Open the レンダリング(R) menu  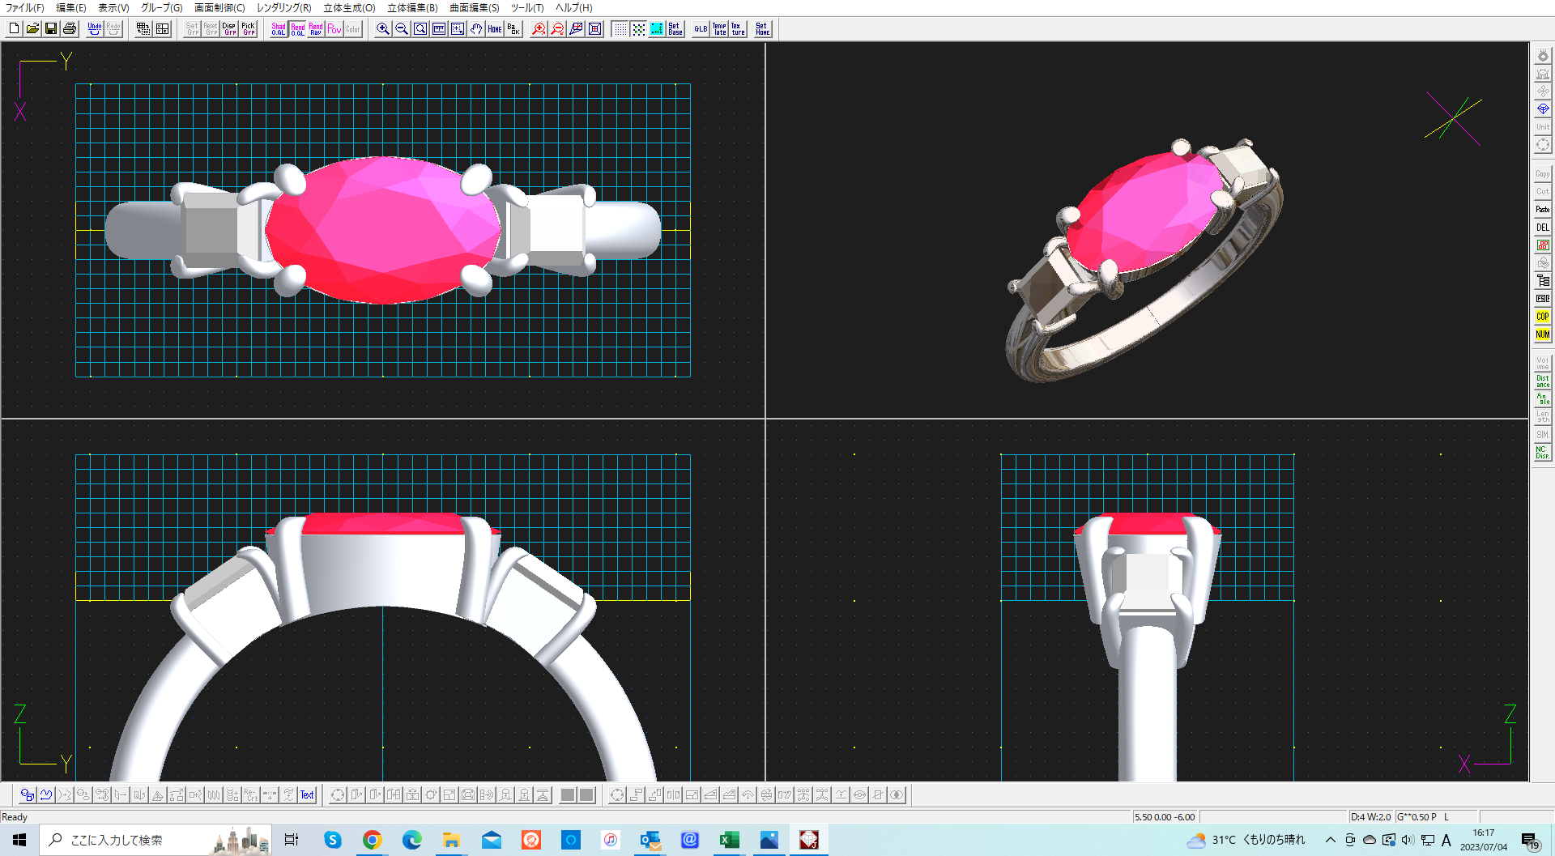283,8
